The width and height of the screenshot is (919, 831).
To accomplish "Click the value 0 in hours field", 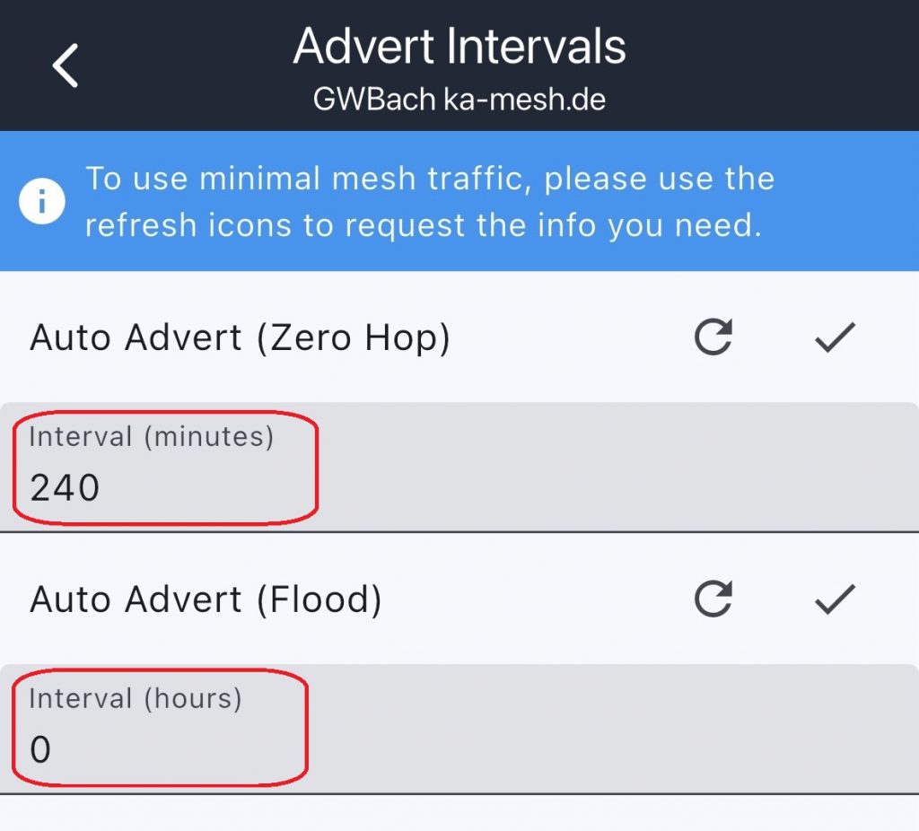I will 40,749.
